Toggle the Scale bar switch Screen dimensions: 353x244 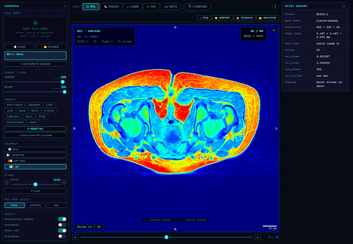62,230
